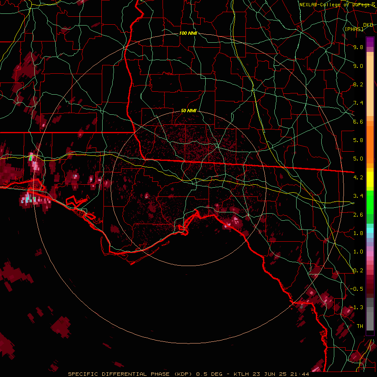This screenshot has height=377, width=377.
Task: Click the cyan color scale segment
Action: pyautogui.click(x=370, y=230)
